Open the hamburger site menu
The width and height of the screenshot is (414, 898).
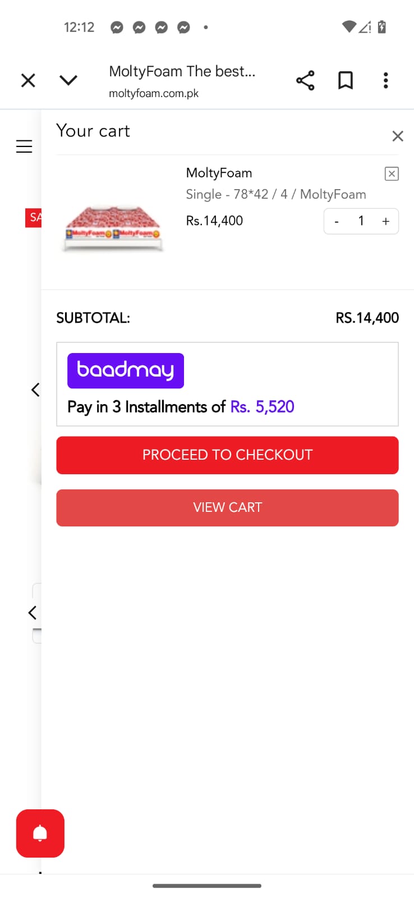(24, 146)
